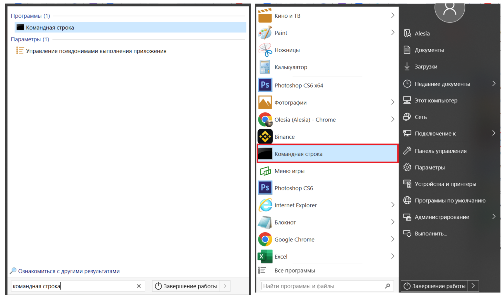Open Control Panel wrench icon

pyautogui.click(x=407, y=151)
